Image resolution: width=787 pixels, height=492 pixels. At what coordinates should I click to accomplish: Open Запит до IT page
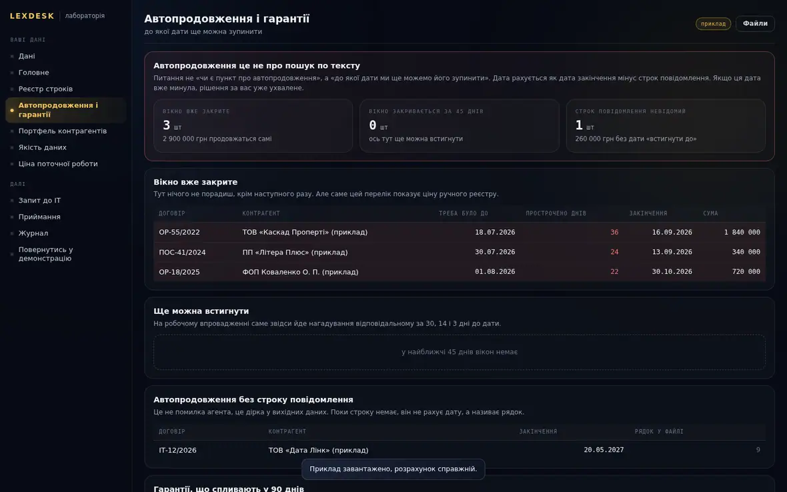pos(65,201)
